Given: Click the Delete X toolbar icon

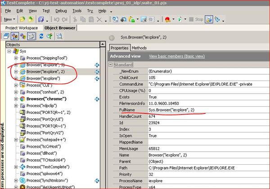Looking at the screenshot, I should pyautogui.click(x=99, y=19).
